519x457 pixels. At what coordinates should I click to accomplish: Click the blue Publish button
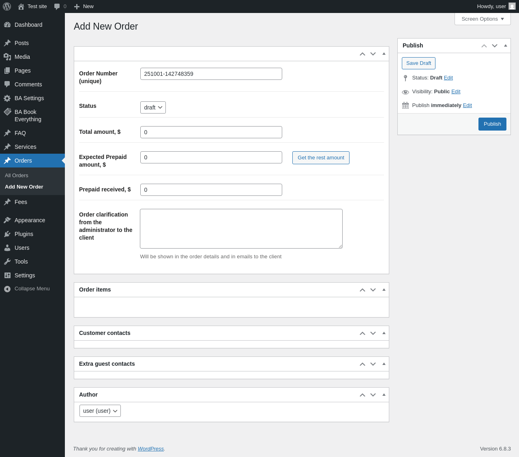click(x=492, y=124)
